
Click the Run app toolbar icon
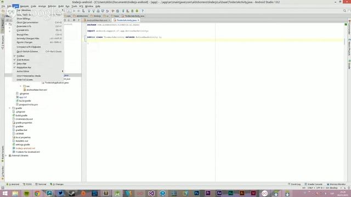[74, 11]
